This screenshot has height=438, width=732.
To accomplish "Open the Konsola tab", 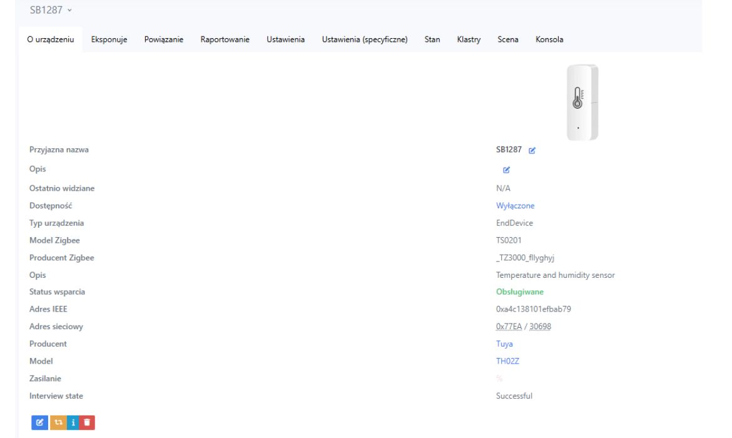I will pos(549,39).
